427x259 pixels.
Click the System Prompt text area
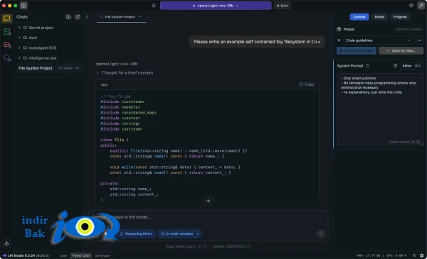[380, 109]
